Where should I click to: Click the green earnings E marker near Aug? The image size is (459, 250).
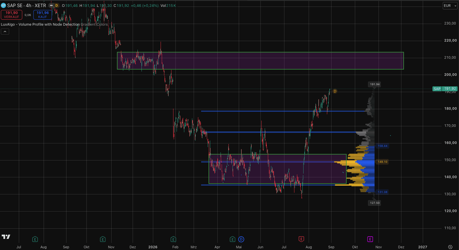pyautogui.click(x=35, y=239)
